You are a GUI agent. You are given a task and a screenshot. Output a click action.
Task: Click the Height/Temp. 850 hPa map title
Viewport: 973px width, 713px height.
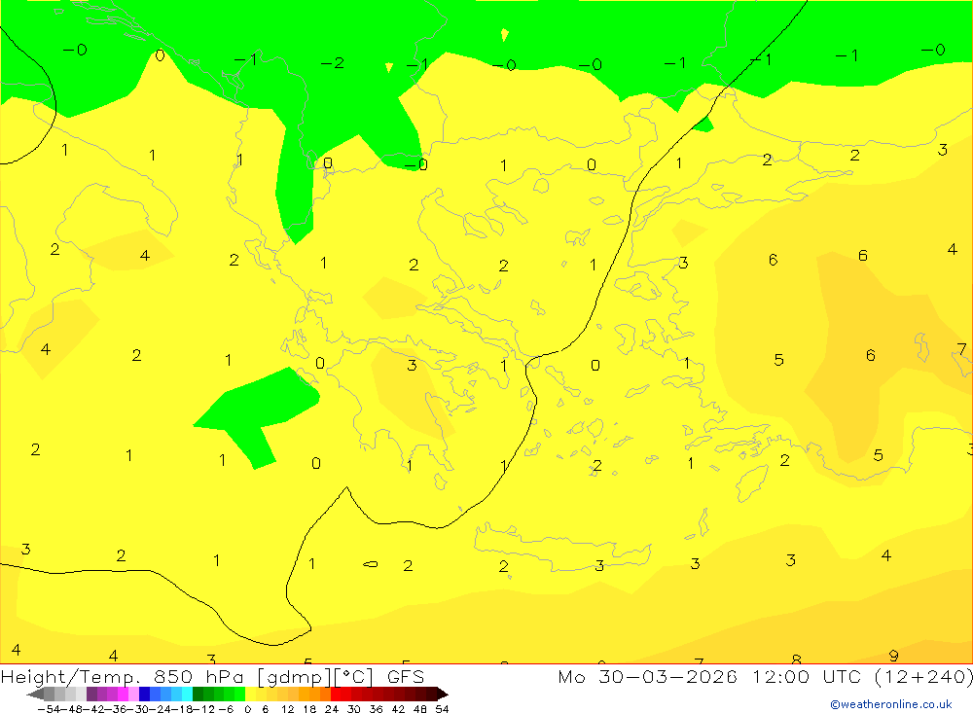coord(126,677)
